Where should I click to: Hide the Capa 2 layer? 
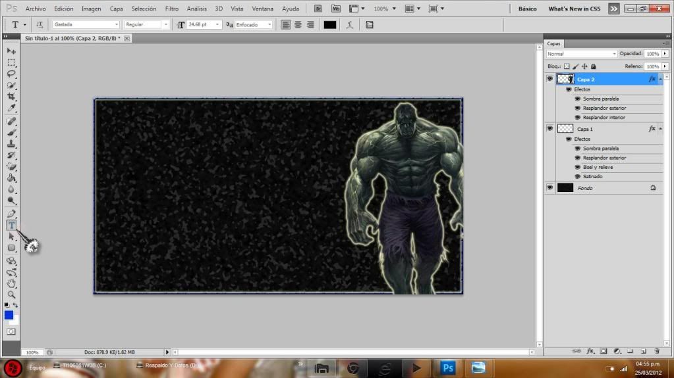[x=549, y=79]
